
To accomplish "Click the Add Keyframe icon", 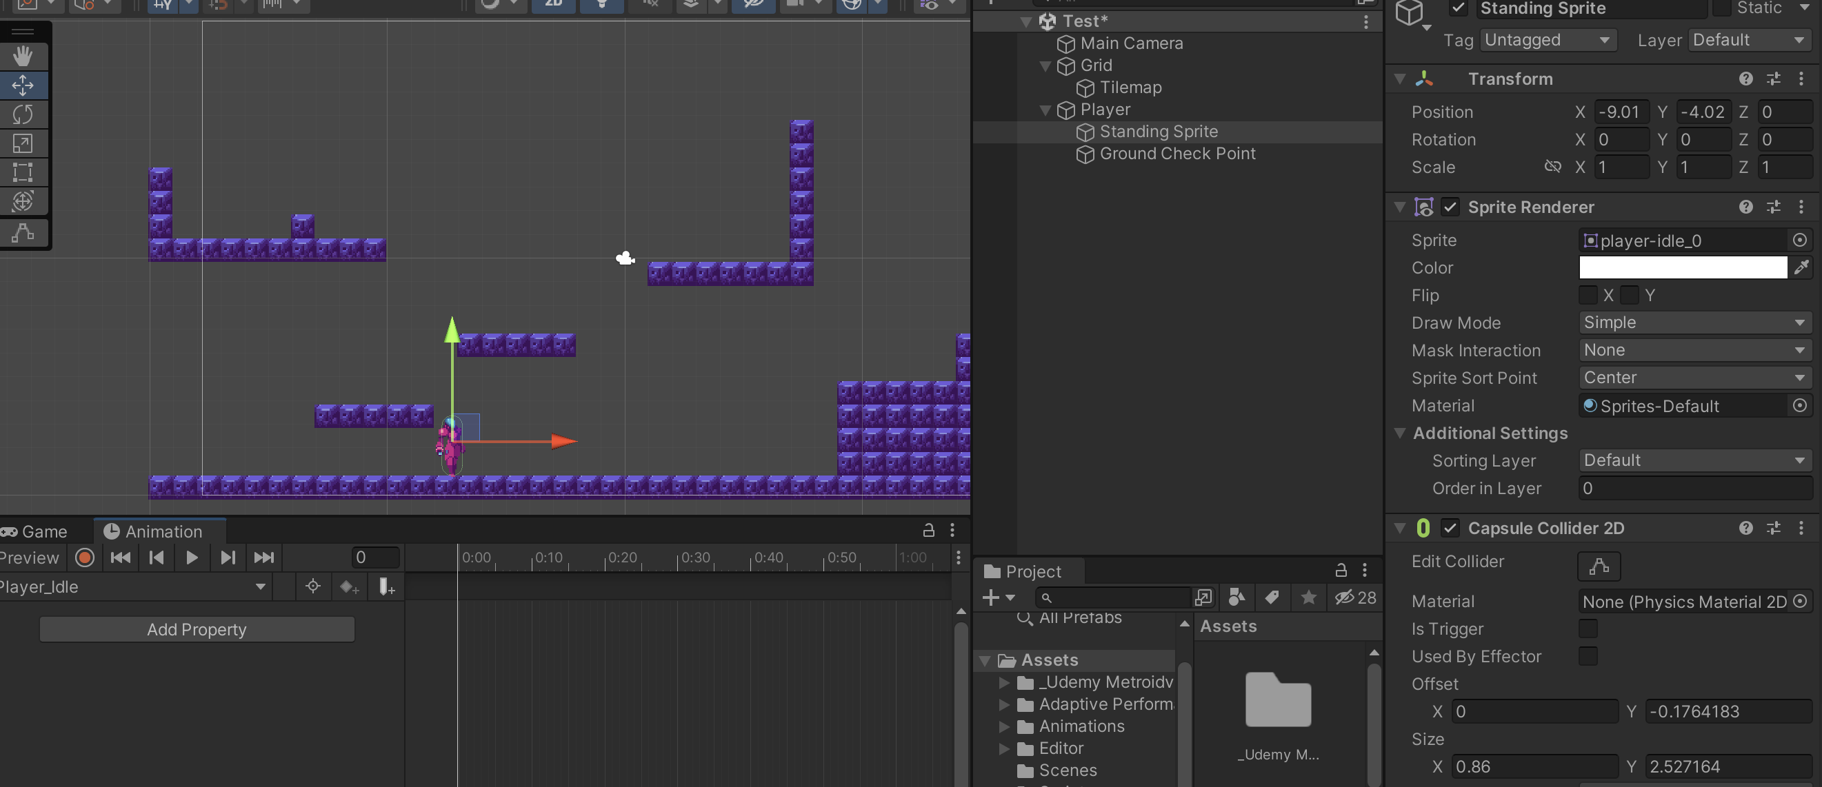I will click(349, 587).
